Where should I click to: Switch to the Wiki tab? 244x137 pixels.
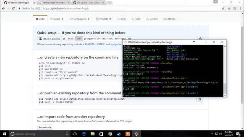[122, 19]
